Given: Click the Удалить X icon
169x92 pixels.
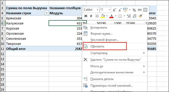Looking at the screenshot, I should 86,60.
